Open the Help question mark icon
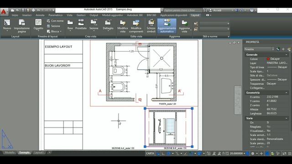292x164 pixels. point(252,10)
